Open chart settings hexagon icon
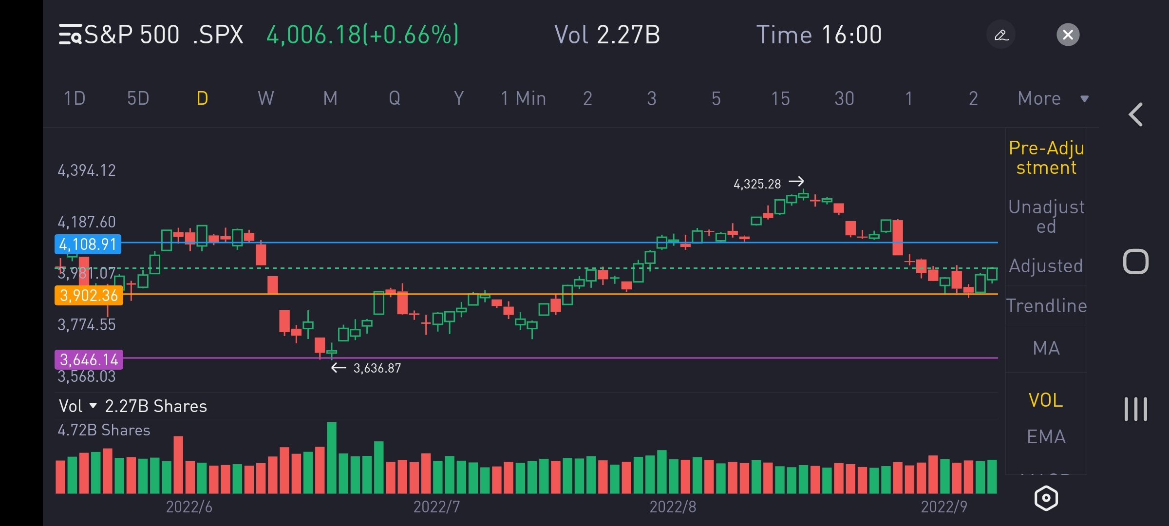The image size is (1169, 526). (x=1046, y=498)
